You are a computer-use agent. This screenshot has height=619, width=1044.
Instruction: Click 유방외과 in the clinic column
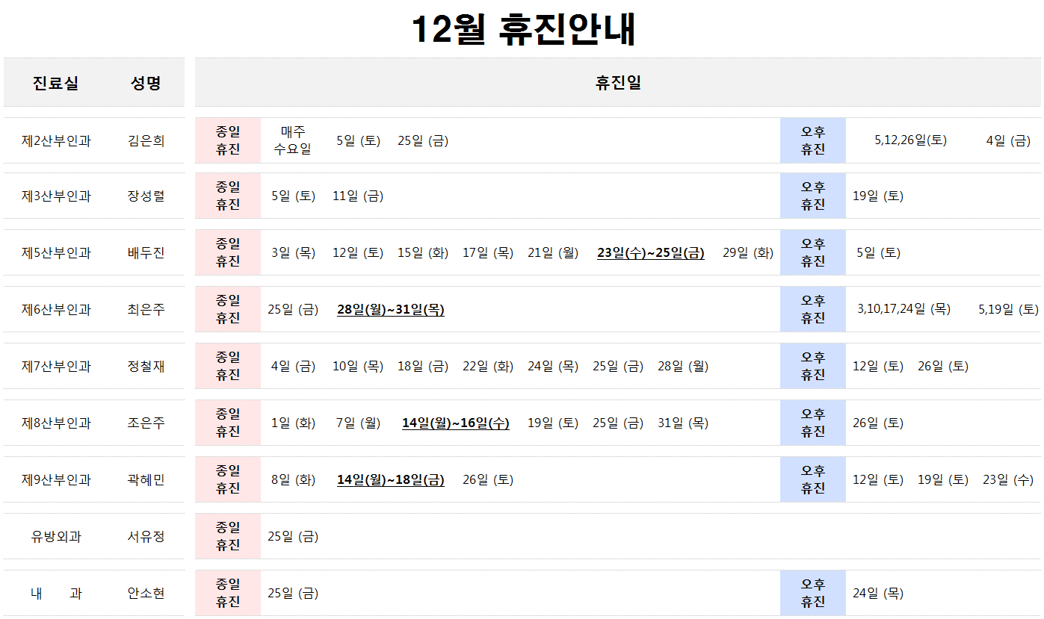(56, 537)
